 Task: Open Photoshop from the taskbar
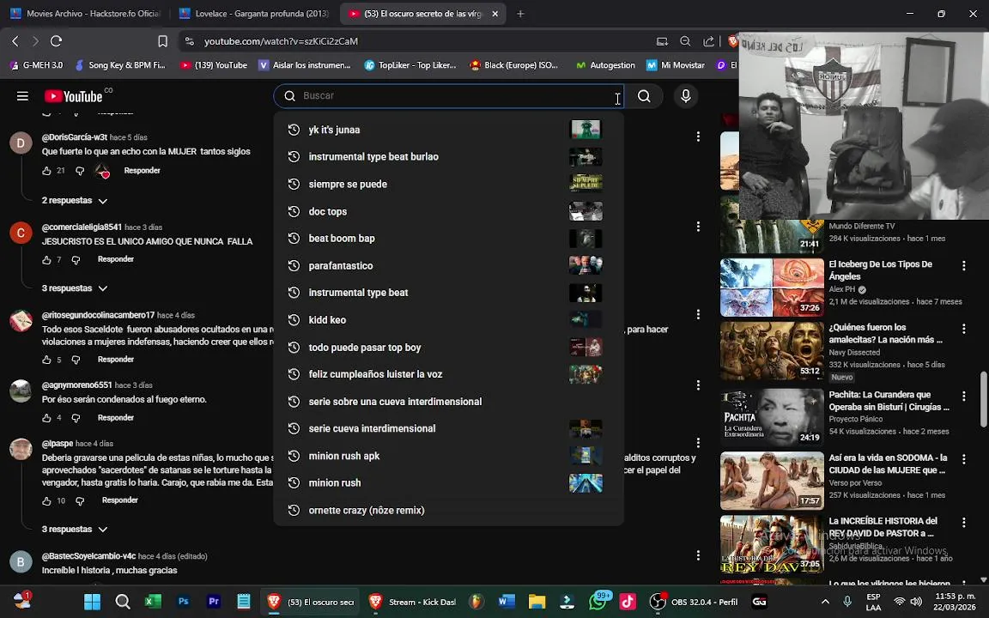(183, 602)
